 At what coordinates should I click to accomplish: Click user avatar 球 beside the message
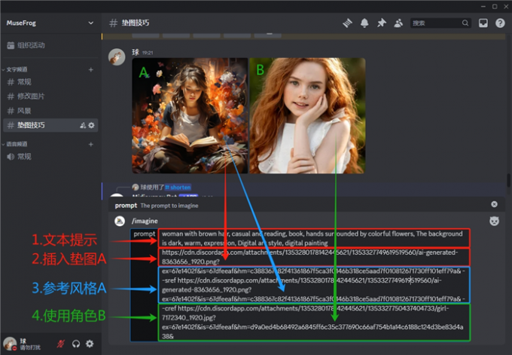[x=117, y=57]
